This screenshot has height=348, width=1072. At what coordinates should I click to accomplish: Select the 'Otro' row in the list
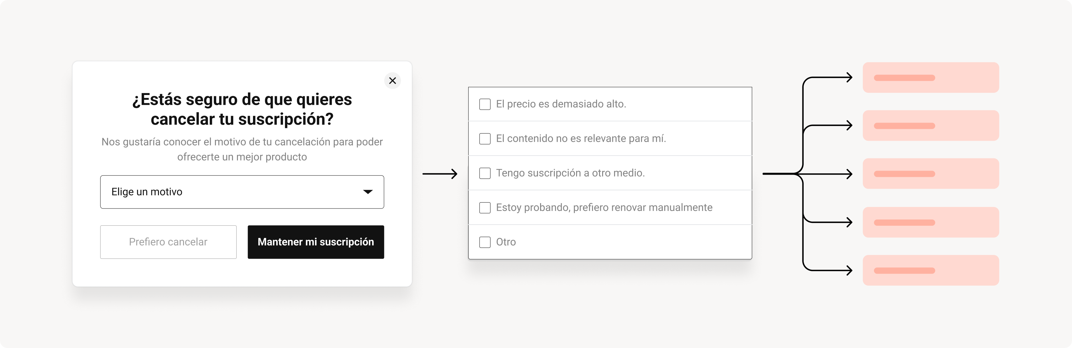(583, 242)
